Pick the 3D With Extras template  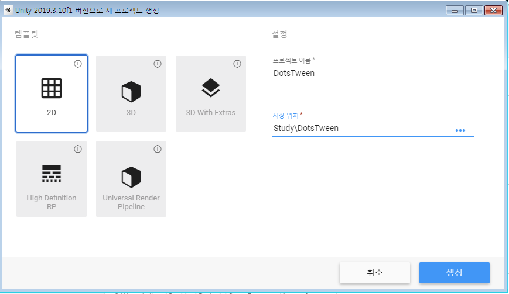(x=211, y=94)
